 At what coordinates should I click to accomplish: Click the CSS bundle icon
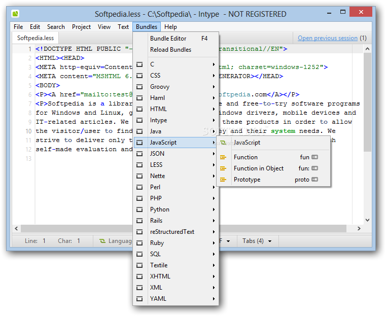tap(139, 76)
